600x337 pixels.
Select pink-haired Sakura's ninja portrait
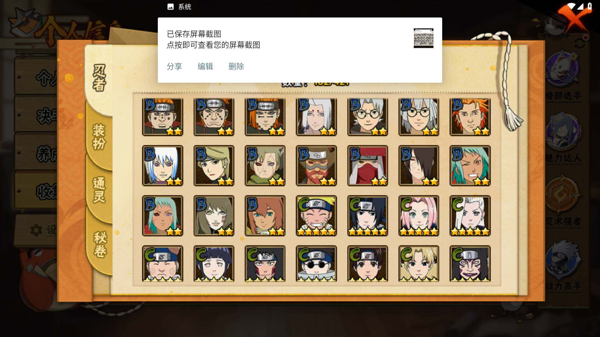click(419, 216)
